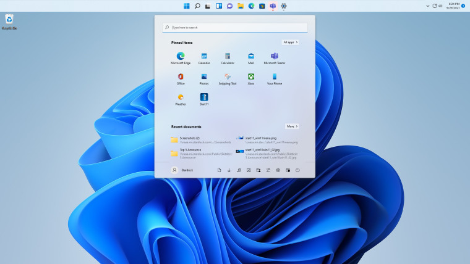
Task: Open the Weather app
Action: point(181,97)
